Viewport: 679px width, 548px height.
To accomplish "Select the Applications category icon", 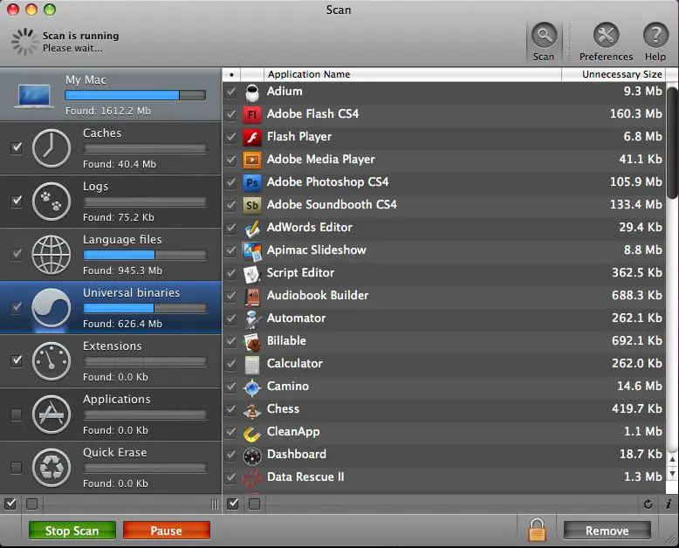I will [51, 414].
